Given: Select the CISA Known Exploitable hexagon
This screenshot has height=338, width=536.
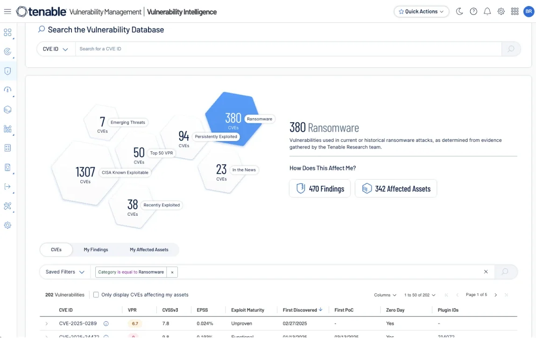Looking at the screenshot, I should (x=85, y=174).
